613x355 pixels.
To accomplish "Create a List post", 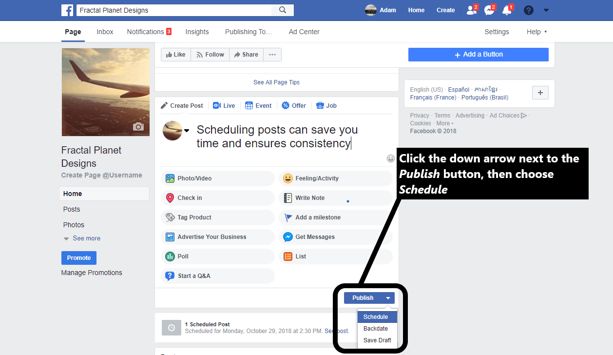I will pyautogui.click(x=336, y=256).
